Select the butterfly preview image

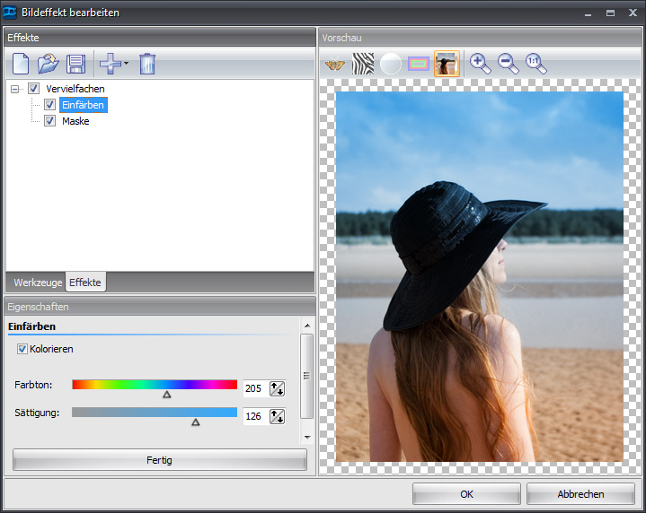(335, 64)
